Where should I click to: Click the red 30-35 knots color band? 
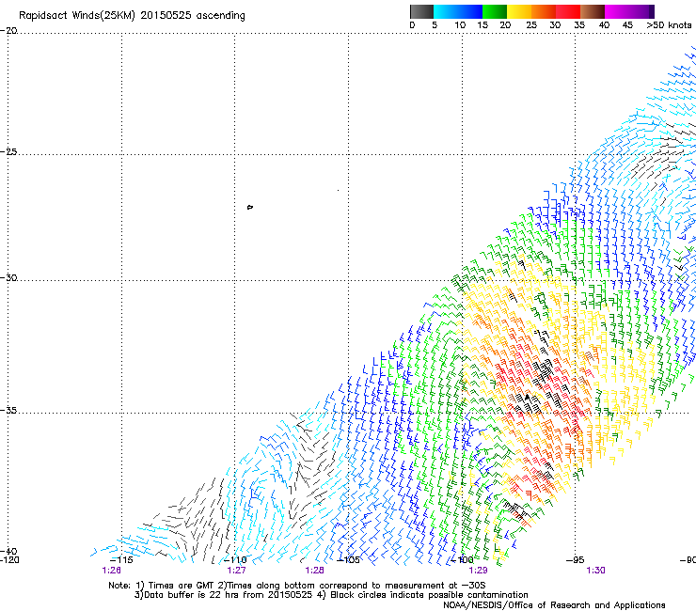tap(568, 11)
